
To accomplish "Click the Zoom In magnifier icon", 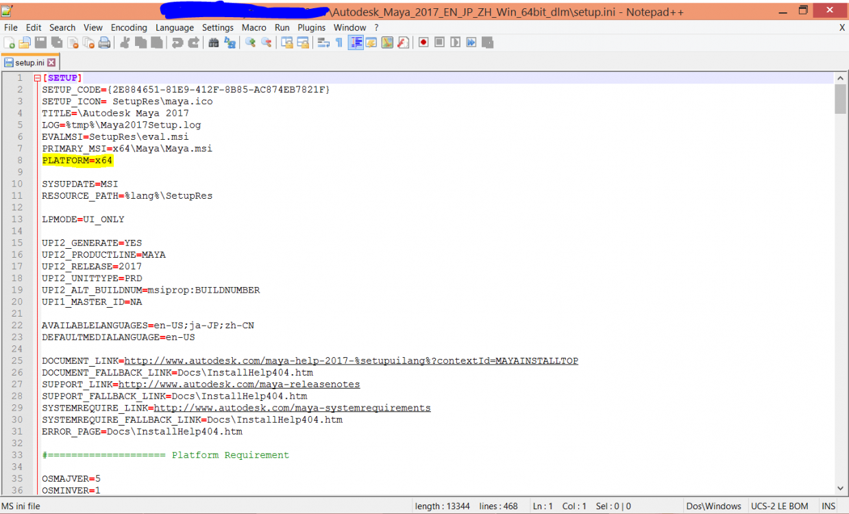I will pos(250,42).
